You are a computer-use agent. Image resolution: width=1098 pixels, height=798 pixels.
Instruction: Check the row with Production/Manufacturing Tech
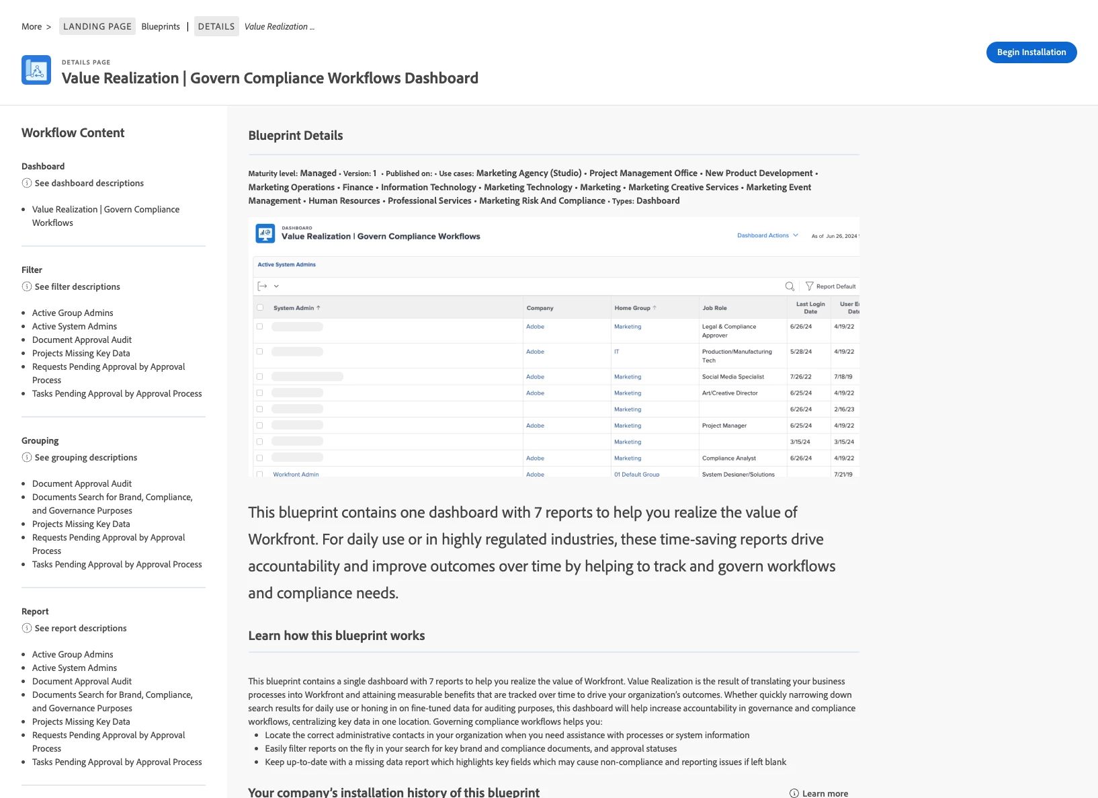click(x=260, y=352)
